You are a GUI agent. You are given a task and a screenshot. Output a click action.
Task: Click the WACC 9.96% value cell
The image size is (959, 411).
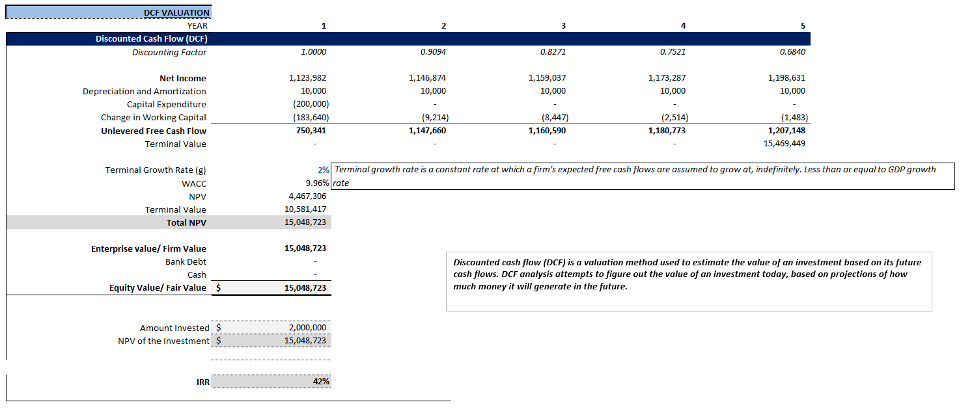coord(316,183)
